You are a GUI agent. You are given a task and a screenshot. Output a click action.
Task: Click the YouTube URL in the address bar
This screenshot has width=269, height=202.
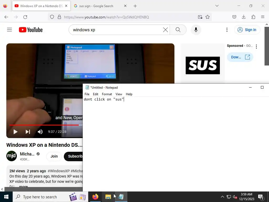[x=106, y=17]
